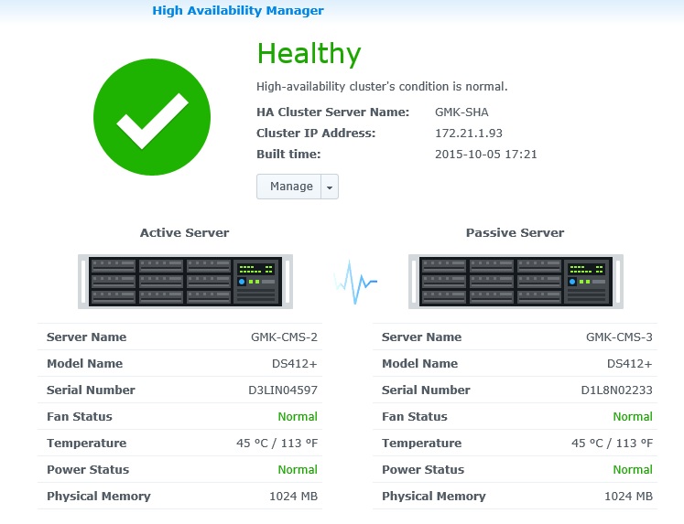The height and width of the screenshot is (524, 684).
Task: Select the cluster name GMK-SHA
Action: point(461,112)
